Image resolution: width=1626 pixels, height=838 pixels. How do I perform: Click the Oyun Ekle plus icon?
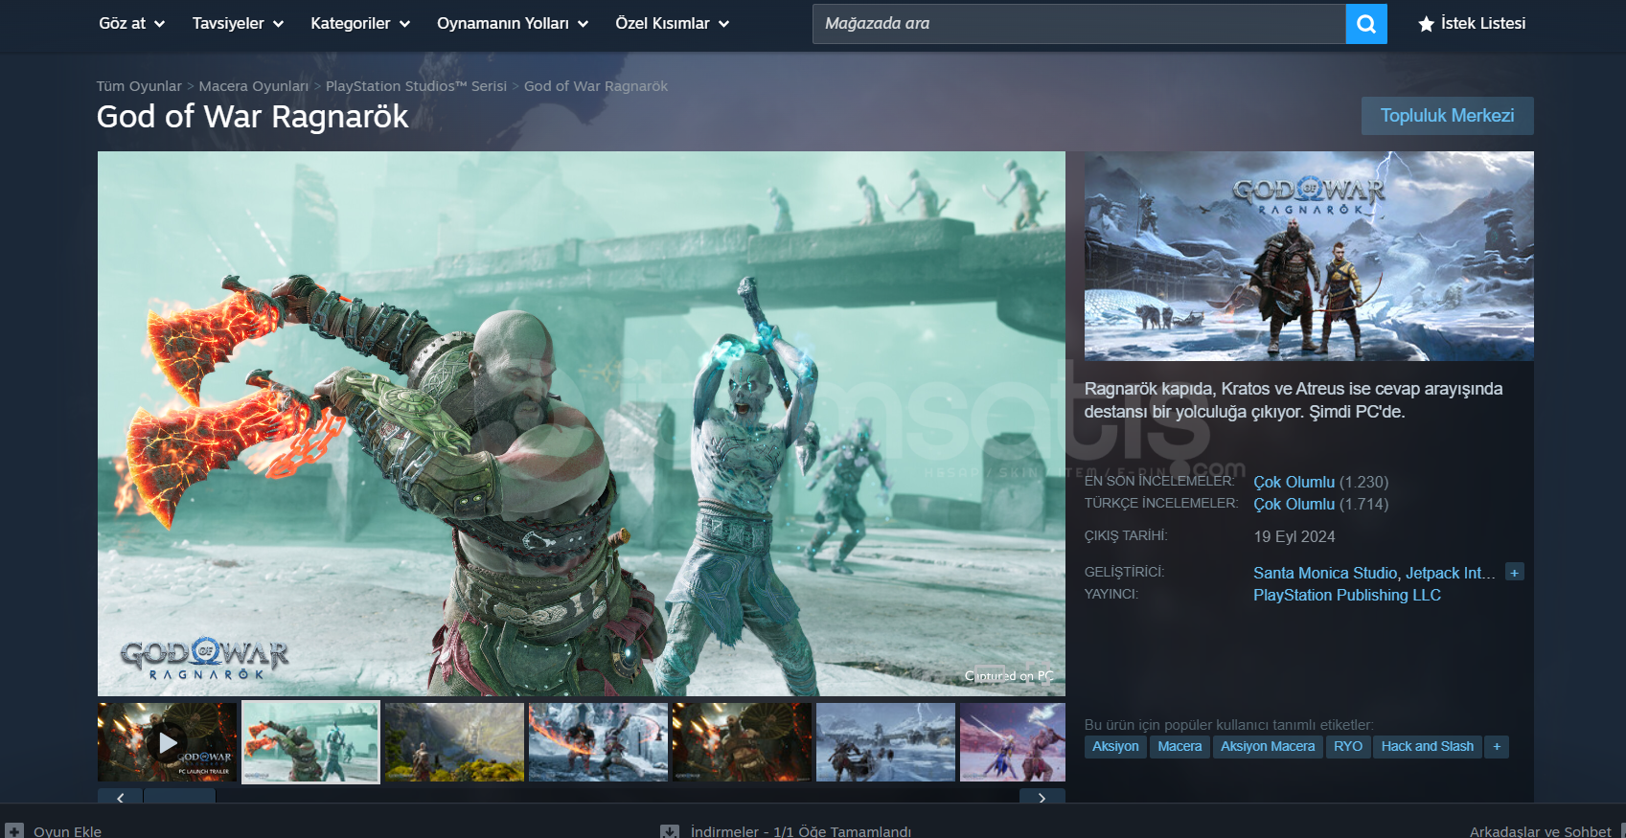[14, 831]
